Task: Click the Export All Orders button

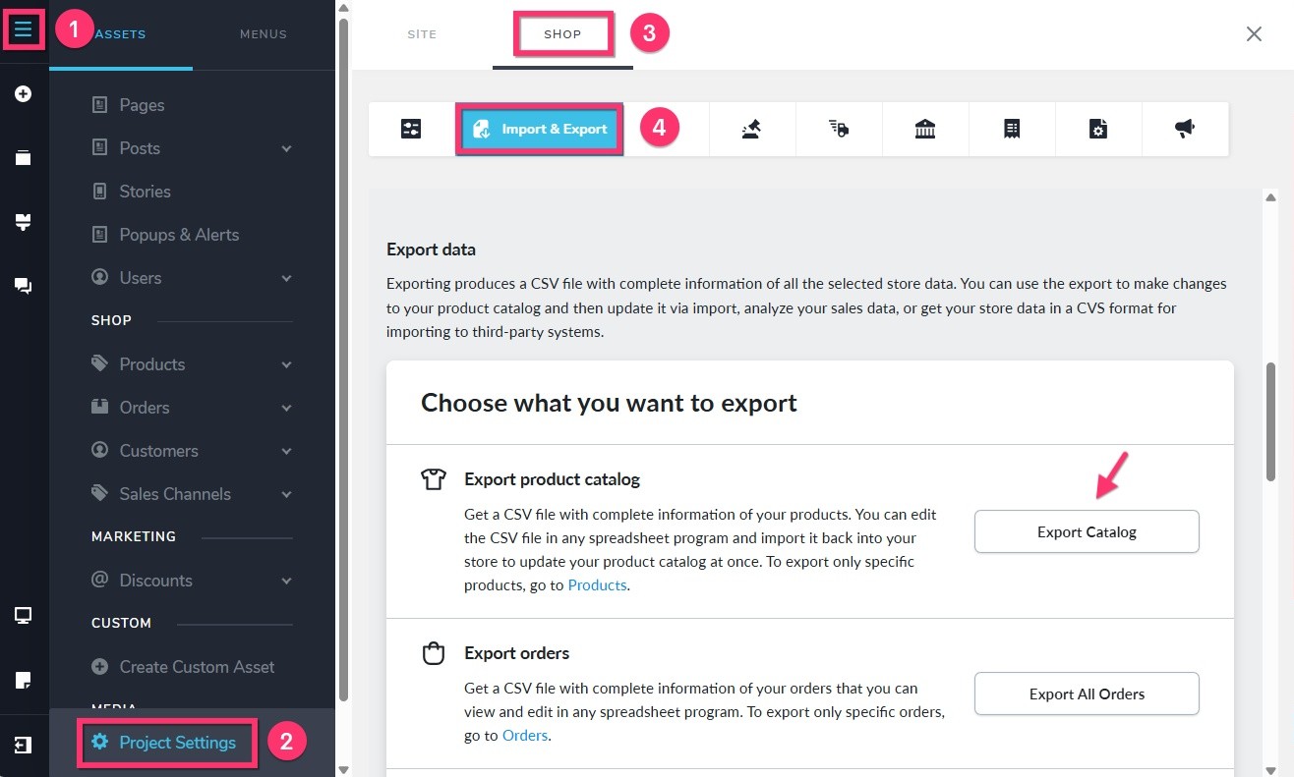Action: coord(1087,694)
